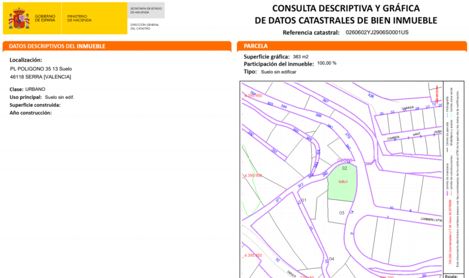This screenshot has width=469, height=278.
Task: Click title line 'CONSULTA DESCRIPTIVA Y GRÁFICA'
Action: (x=346, y=8)
